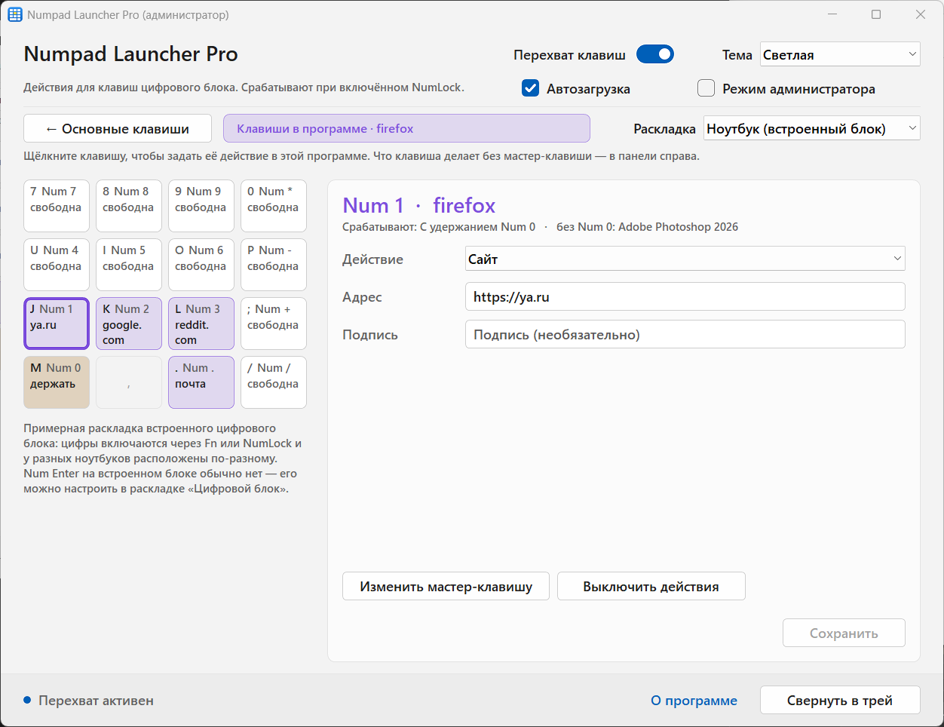Click the Подпись input field
The image size is (944, 727).
(x=685, y=334)
